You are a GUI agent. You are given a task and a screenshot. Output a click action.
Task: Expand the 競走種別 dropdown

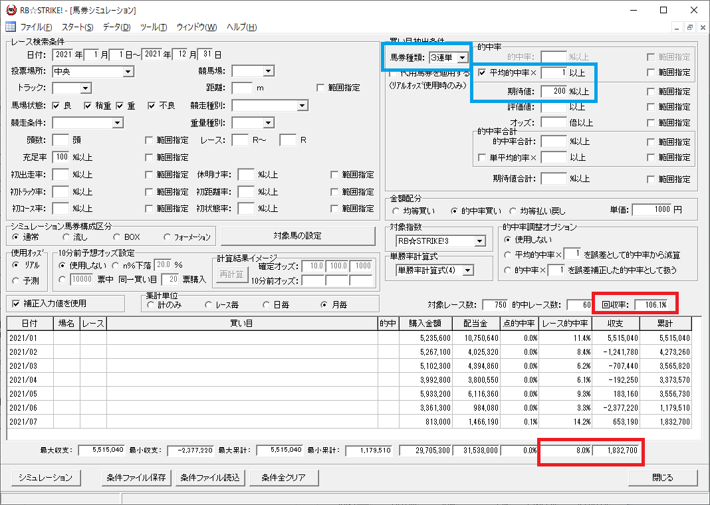point(302,106)
